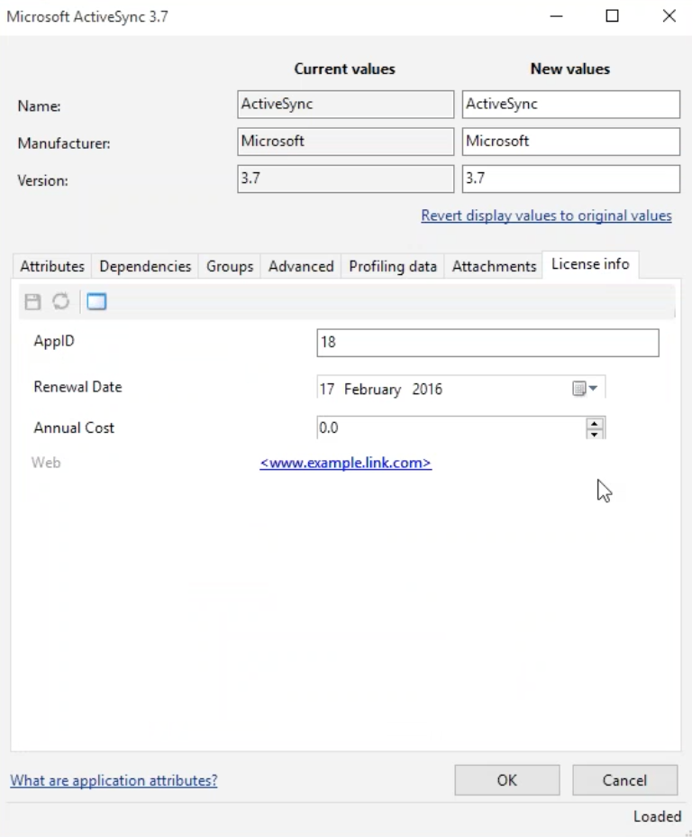
Task: Open What are application attributes help link
Action: (x=114, y=780)
